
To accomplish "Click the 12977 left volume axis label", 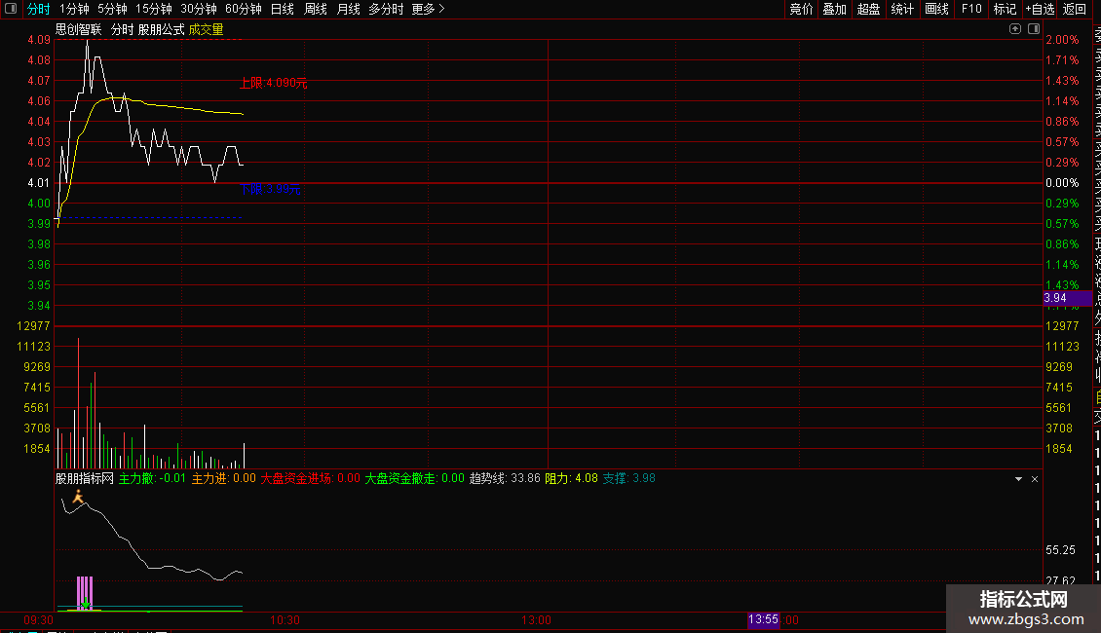I will pyautogui.click(x=34, y=326).
